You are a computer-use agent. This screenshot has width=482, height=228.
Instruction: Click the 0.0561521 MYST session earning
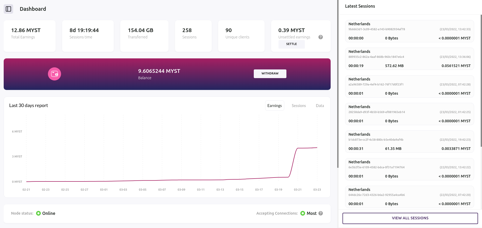click(456, 66)
